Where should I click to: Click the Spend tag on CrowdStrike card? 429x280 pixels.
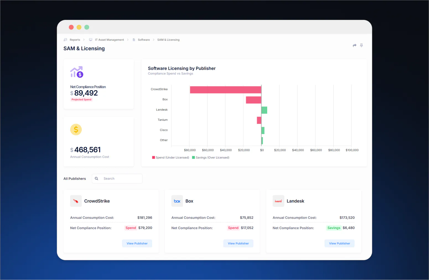(131, 228)
